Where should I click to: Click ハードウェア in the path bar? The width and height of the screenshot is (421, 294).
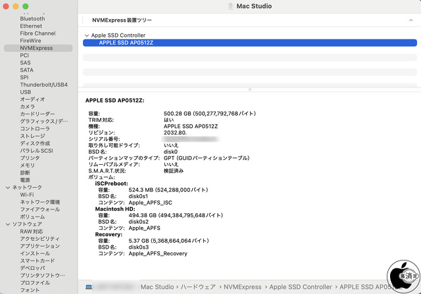point(197,287)
